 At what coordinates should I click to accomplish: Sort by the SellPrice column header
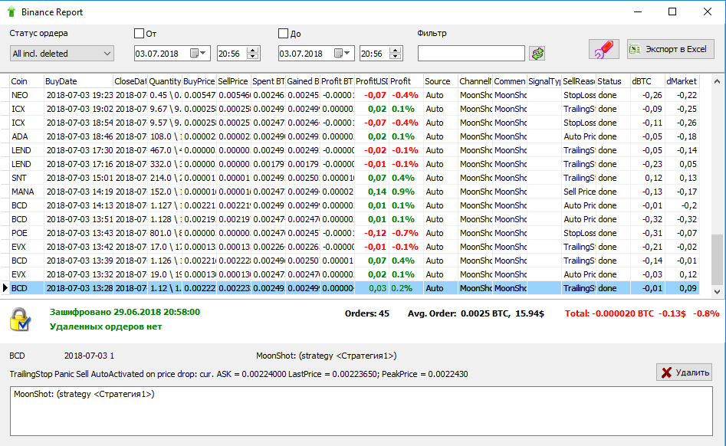click(233, 81)
